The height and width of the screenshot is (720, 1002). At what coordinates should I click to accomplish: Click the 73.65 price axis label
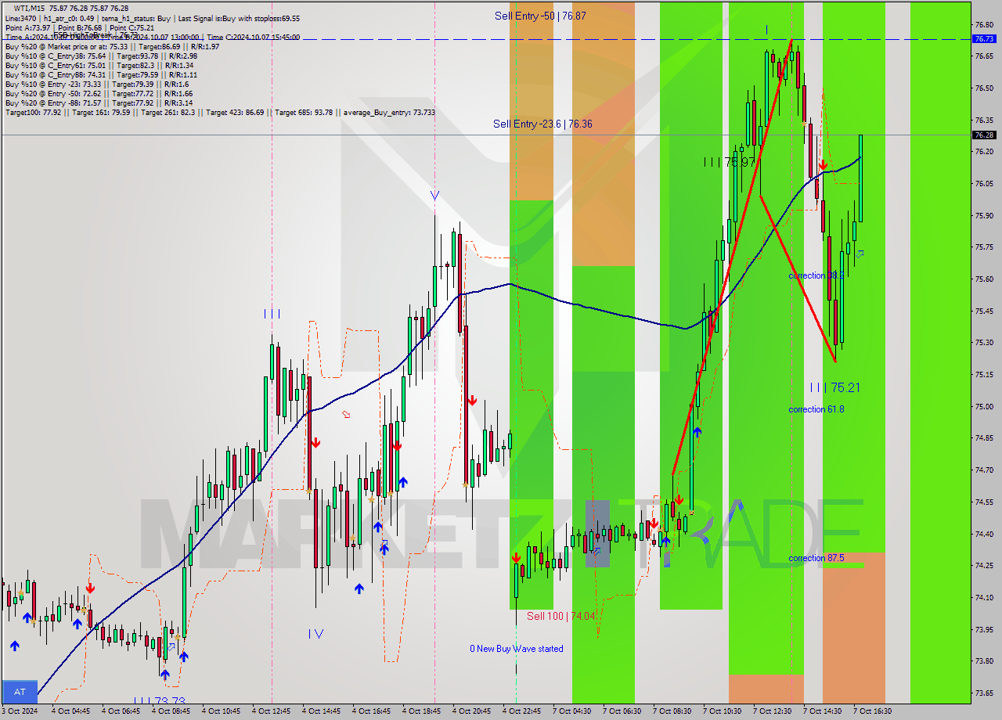pos(984,693)
